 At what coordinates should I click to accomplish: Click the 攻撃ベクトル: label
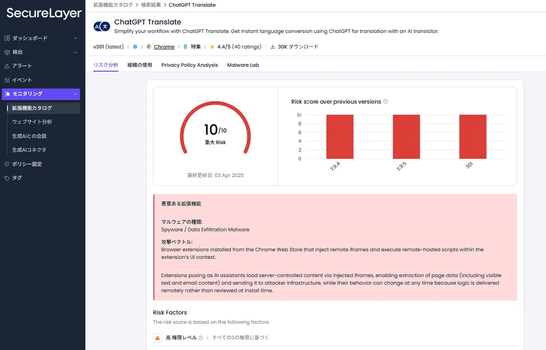tap(177, 242)
